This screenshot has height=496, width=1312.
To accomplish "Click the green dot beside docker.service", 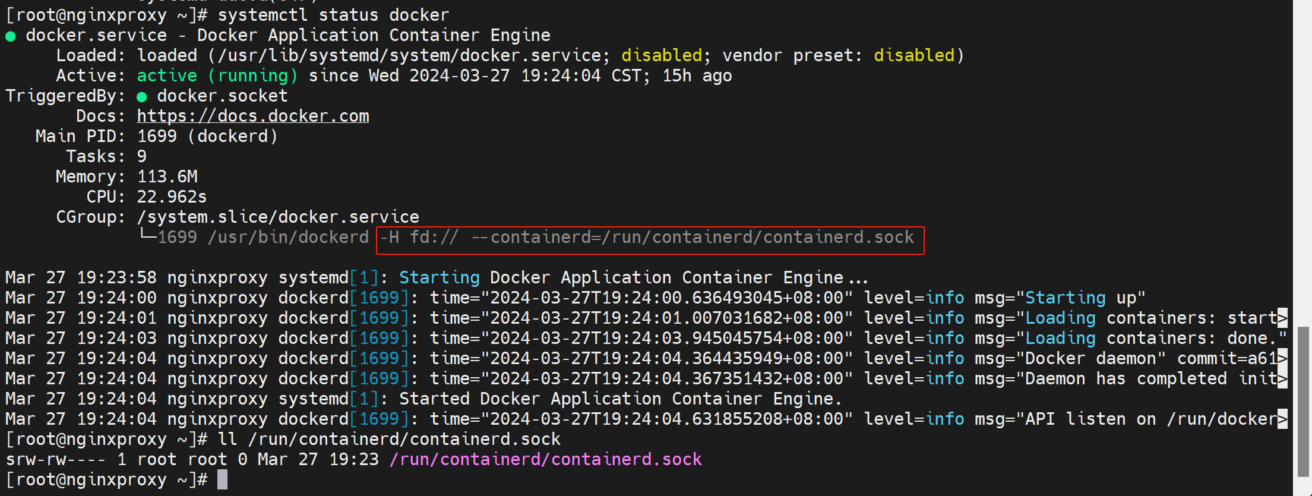I will tap(10, 36).
